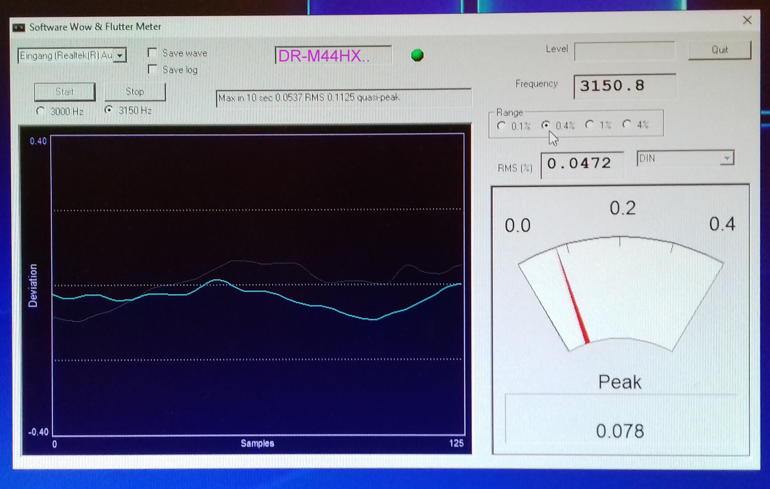This screenshot has height=489, width=770.
Task: Expand the DIN weighting dropdown
Action: (x=727, y=158)
